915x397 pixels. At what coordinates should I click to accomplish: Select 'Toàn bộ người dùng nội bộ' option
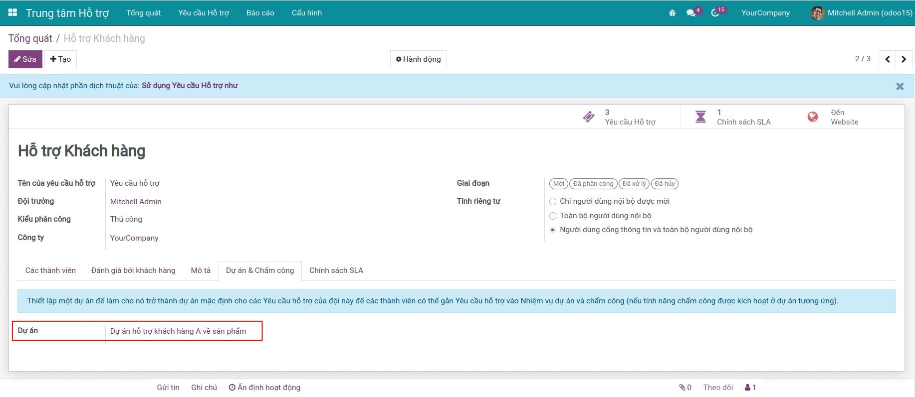pos(553,216)
